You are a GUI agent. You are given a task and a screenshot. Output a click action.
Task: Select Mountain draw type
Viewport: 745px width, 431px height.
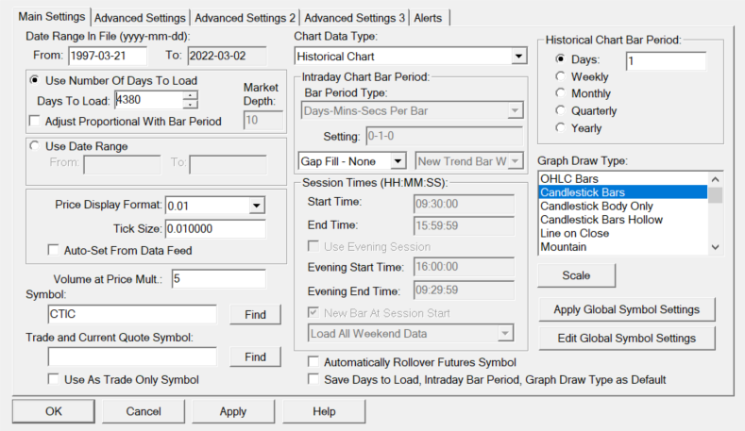pos(623,247)
